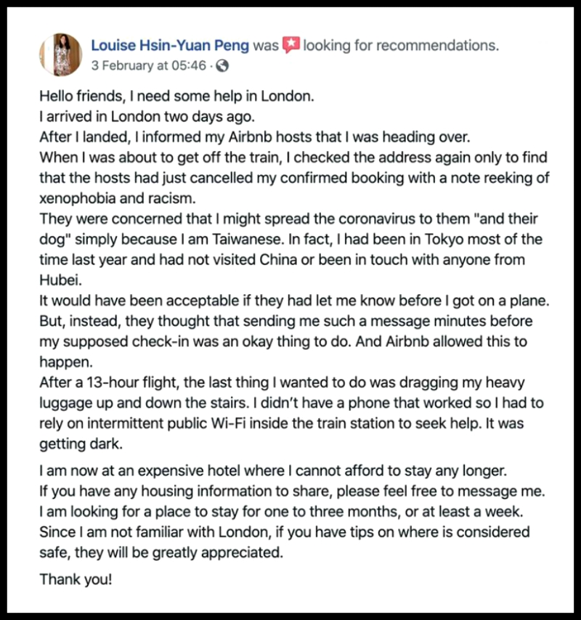
Task: Click the 'I am looking for a place' line
Action: [281, 512]
